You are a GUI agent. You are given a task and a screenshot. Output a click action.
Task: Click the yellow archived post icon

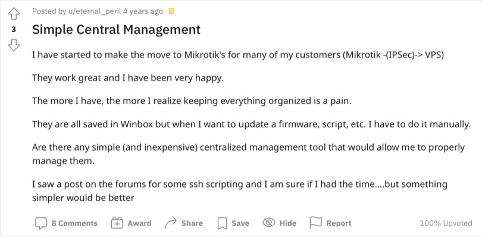pyautogui.click(x=171, y=12)
